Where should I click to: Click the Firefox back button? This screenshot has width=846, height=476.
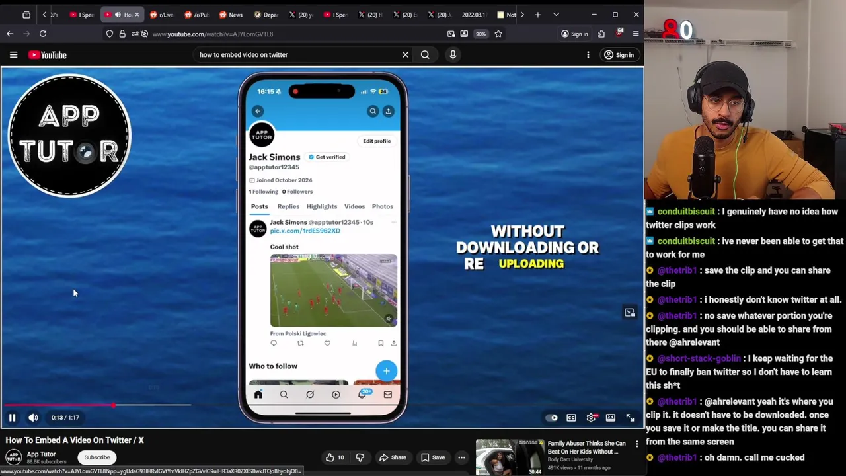pyautogui.click(x=10, y=34)
